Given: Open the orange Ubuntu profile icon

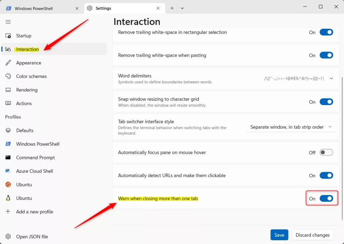Looking at the screenshot, I should [8, 184].
